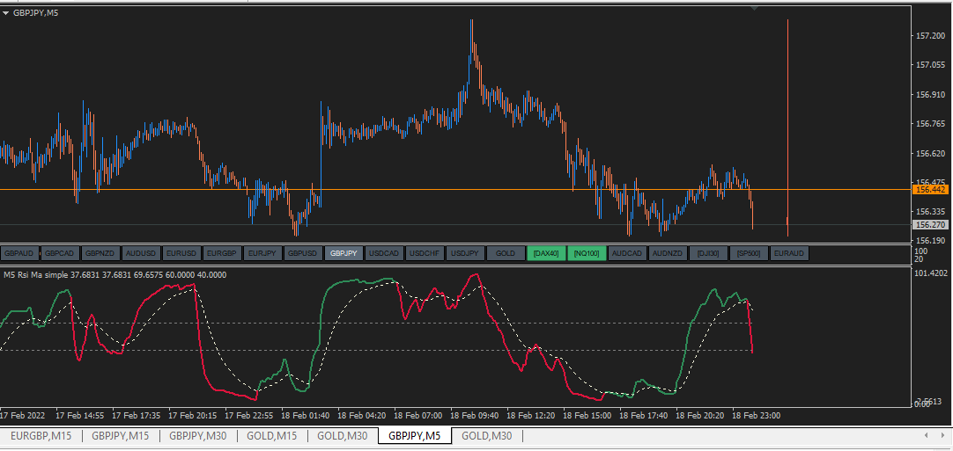Screen dimensions: 953x451
Task: Load EURJPY via symbol button
Action: pos(262,253)
